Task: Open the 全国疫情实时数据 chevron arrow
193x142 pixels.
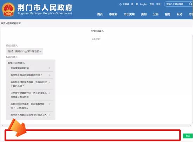Action: pos(49,68)
